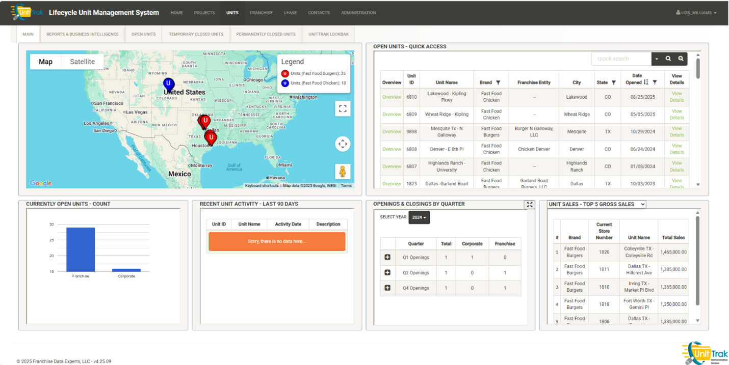
Task: Switch the map to Satellite view
Action: pyautogui.click(x=82, y=62)
